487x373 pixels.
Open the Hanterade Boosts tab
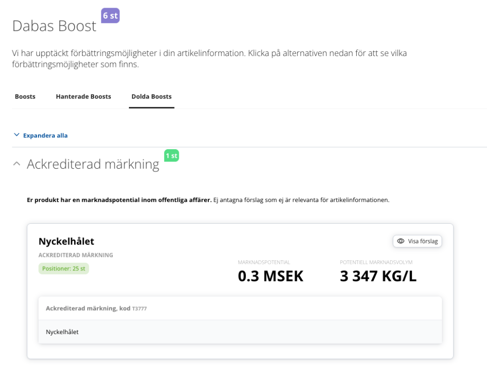click(83, 96)
